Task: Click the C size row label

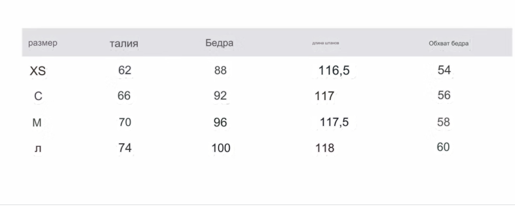Action: pyautogui.click(x=38, y=96)
